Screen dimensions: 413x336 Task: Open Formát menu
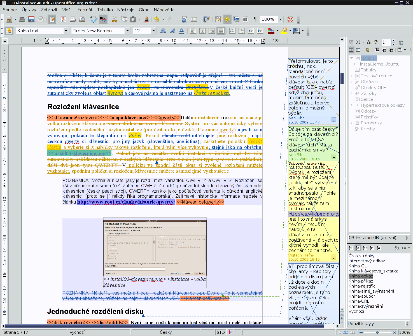85,10
